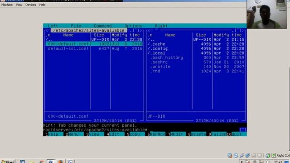Select the /.local directory in right panel

(x=196, y=53)
